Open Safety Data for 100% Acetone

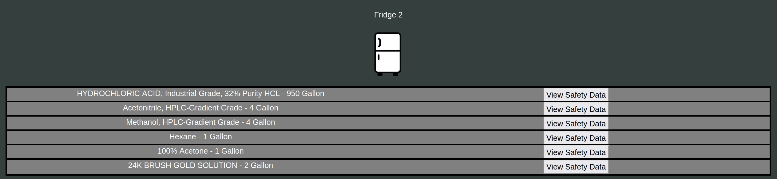[x=576, y=152]
